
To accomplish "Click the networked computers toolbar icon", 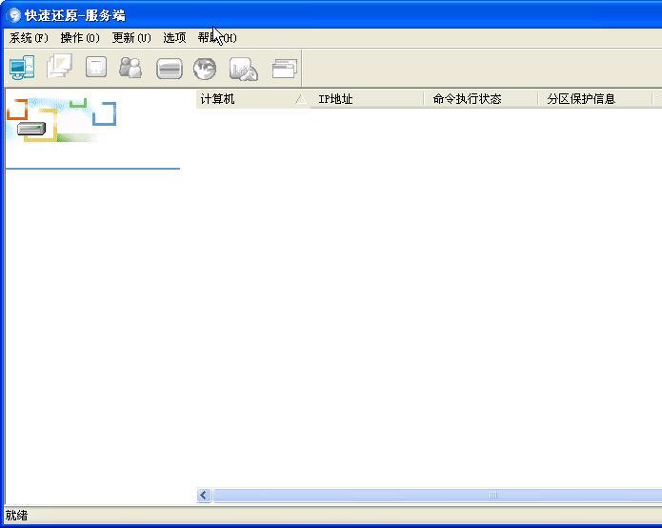I will pyautogui.click(x=21, y=68).
